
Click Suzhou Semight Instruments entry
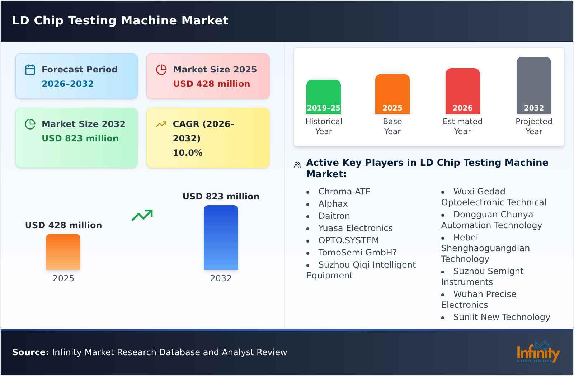click(482, 277)
